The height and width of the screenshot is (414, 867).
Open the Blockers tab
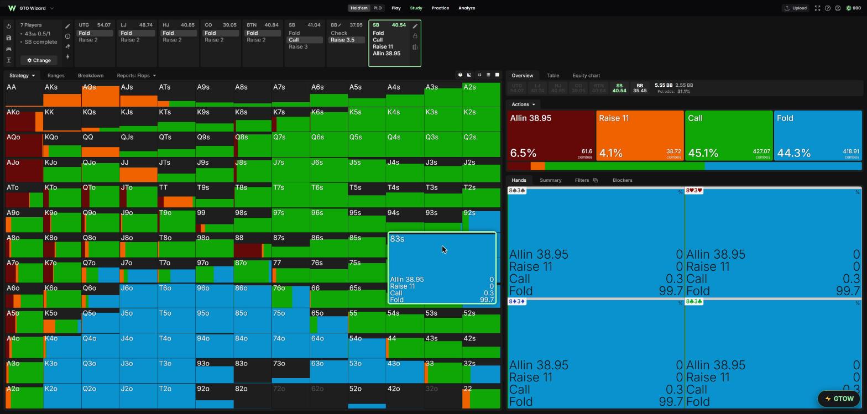[622, 180]
